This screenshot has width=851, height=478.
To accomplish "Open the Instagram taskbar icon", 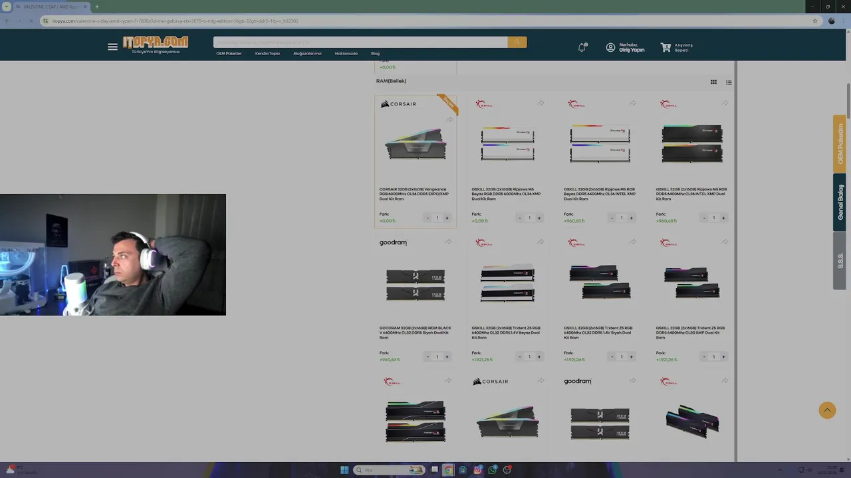I will click(x=477, y=470).
